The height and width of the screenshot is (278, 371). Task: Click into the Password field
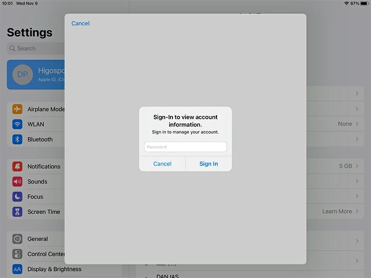click(185, 147)
